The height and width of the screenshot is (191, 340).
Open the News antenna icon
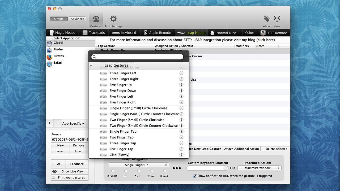[277, 19]
